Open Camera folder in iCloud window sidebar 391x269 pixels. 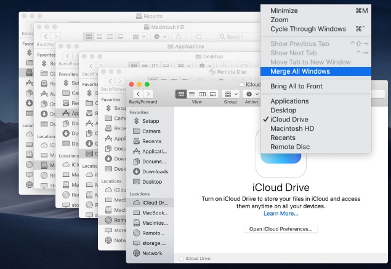(x=150, y=131)
